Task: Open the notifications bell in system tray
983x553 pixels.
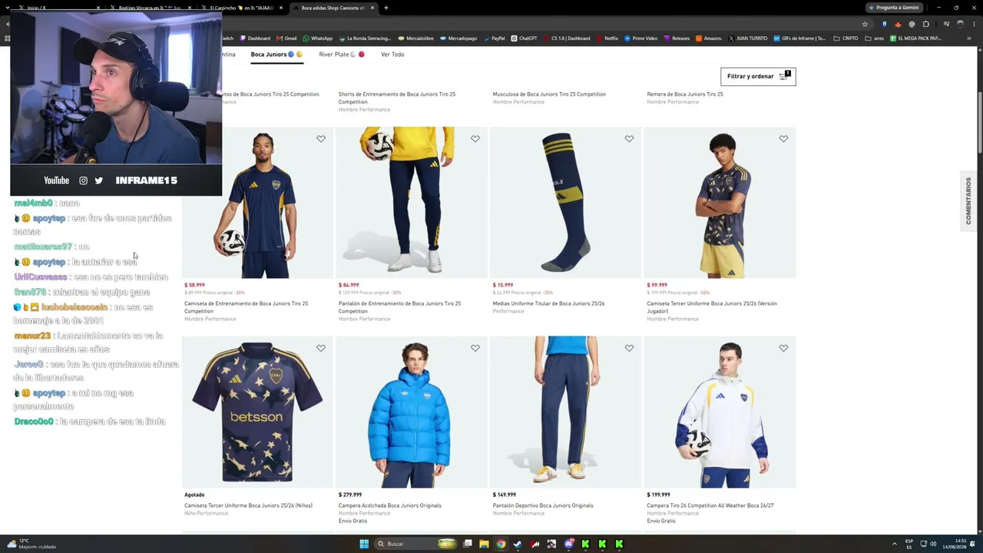Action: pos(971,544)
